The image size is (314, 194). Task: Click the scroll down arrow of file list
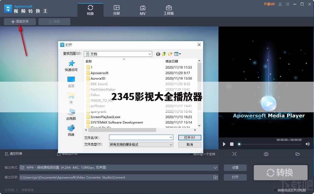199,126
